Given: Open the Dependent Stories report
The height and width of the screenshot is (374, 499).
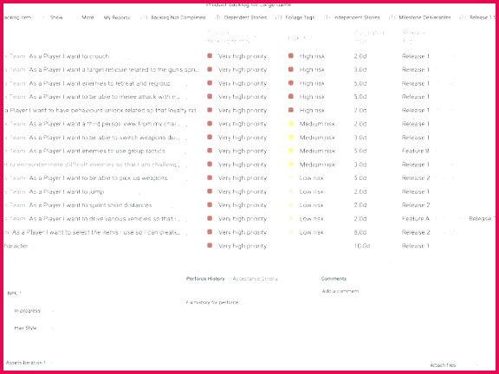Looking at the screenshot, I should [x=245, y=17].
